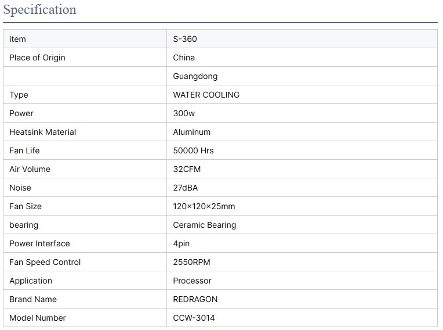Select the Aluminum value cell
The image size is (443, 330).
(191, 132)
